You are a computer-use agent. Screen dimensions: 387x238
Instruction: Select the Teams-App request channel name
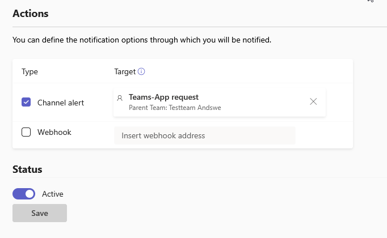[163, 97]
